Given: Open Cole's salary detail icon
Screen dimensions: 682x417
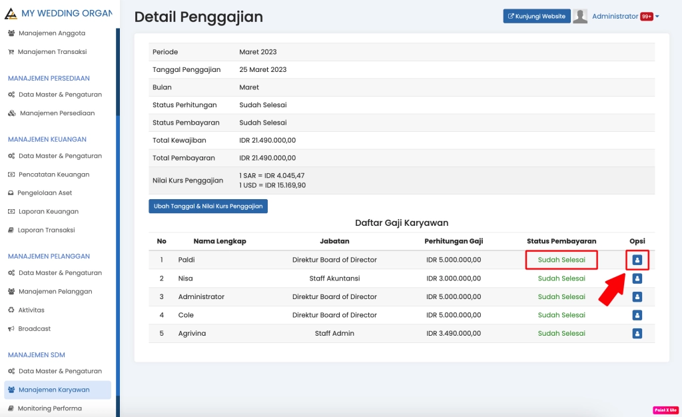Looking at the screenshot, I should pyautogui.click(x=637, y=315).
